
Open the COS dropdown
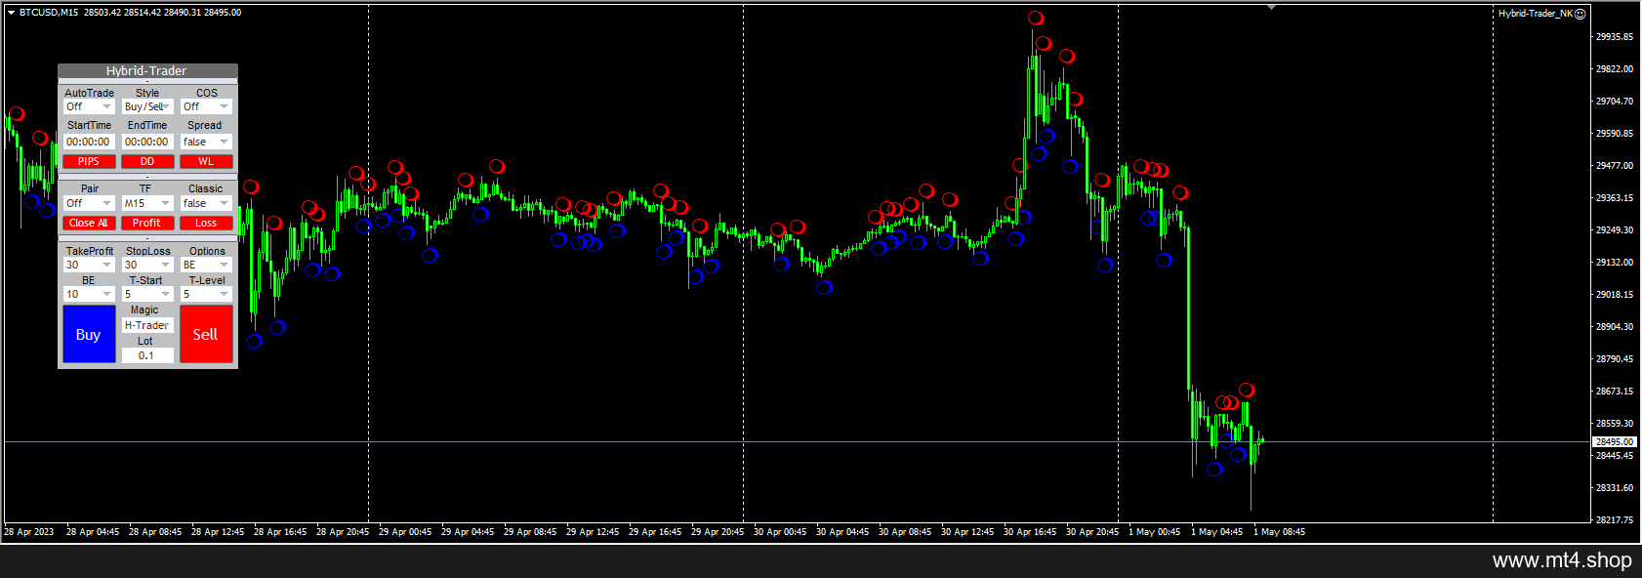coord(206,106)
